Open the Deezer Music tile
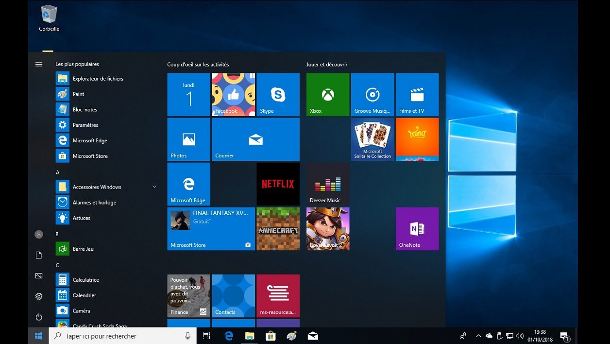 [328, 184]
